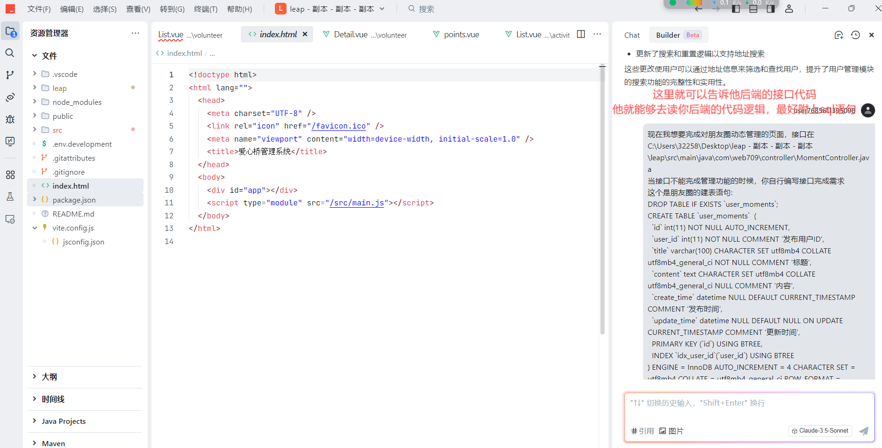
Task: Open the Source Control branch icon
Action: point(10,75)
